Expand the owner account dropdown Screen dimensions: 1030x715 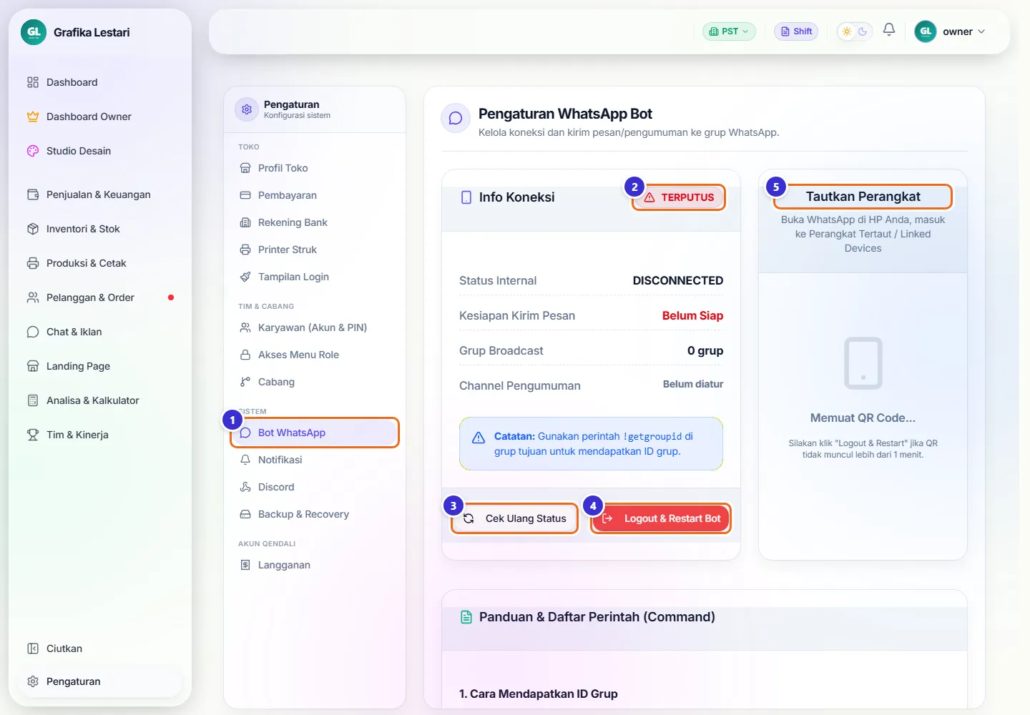click(951, 31)
